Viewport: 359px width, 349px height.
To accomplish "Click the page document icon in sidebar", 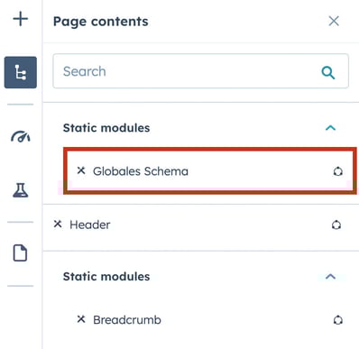I will tap(20, 253).
